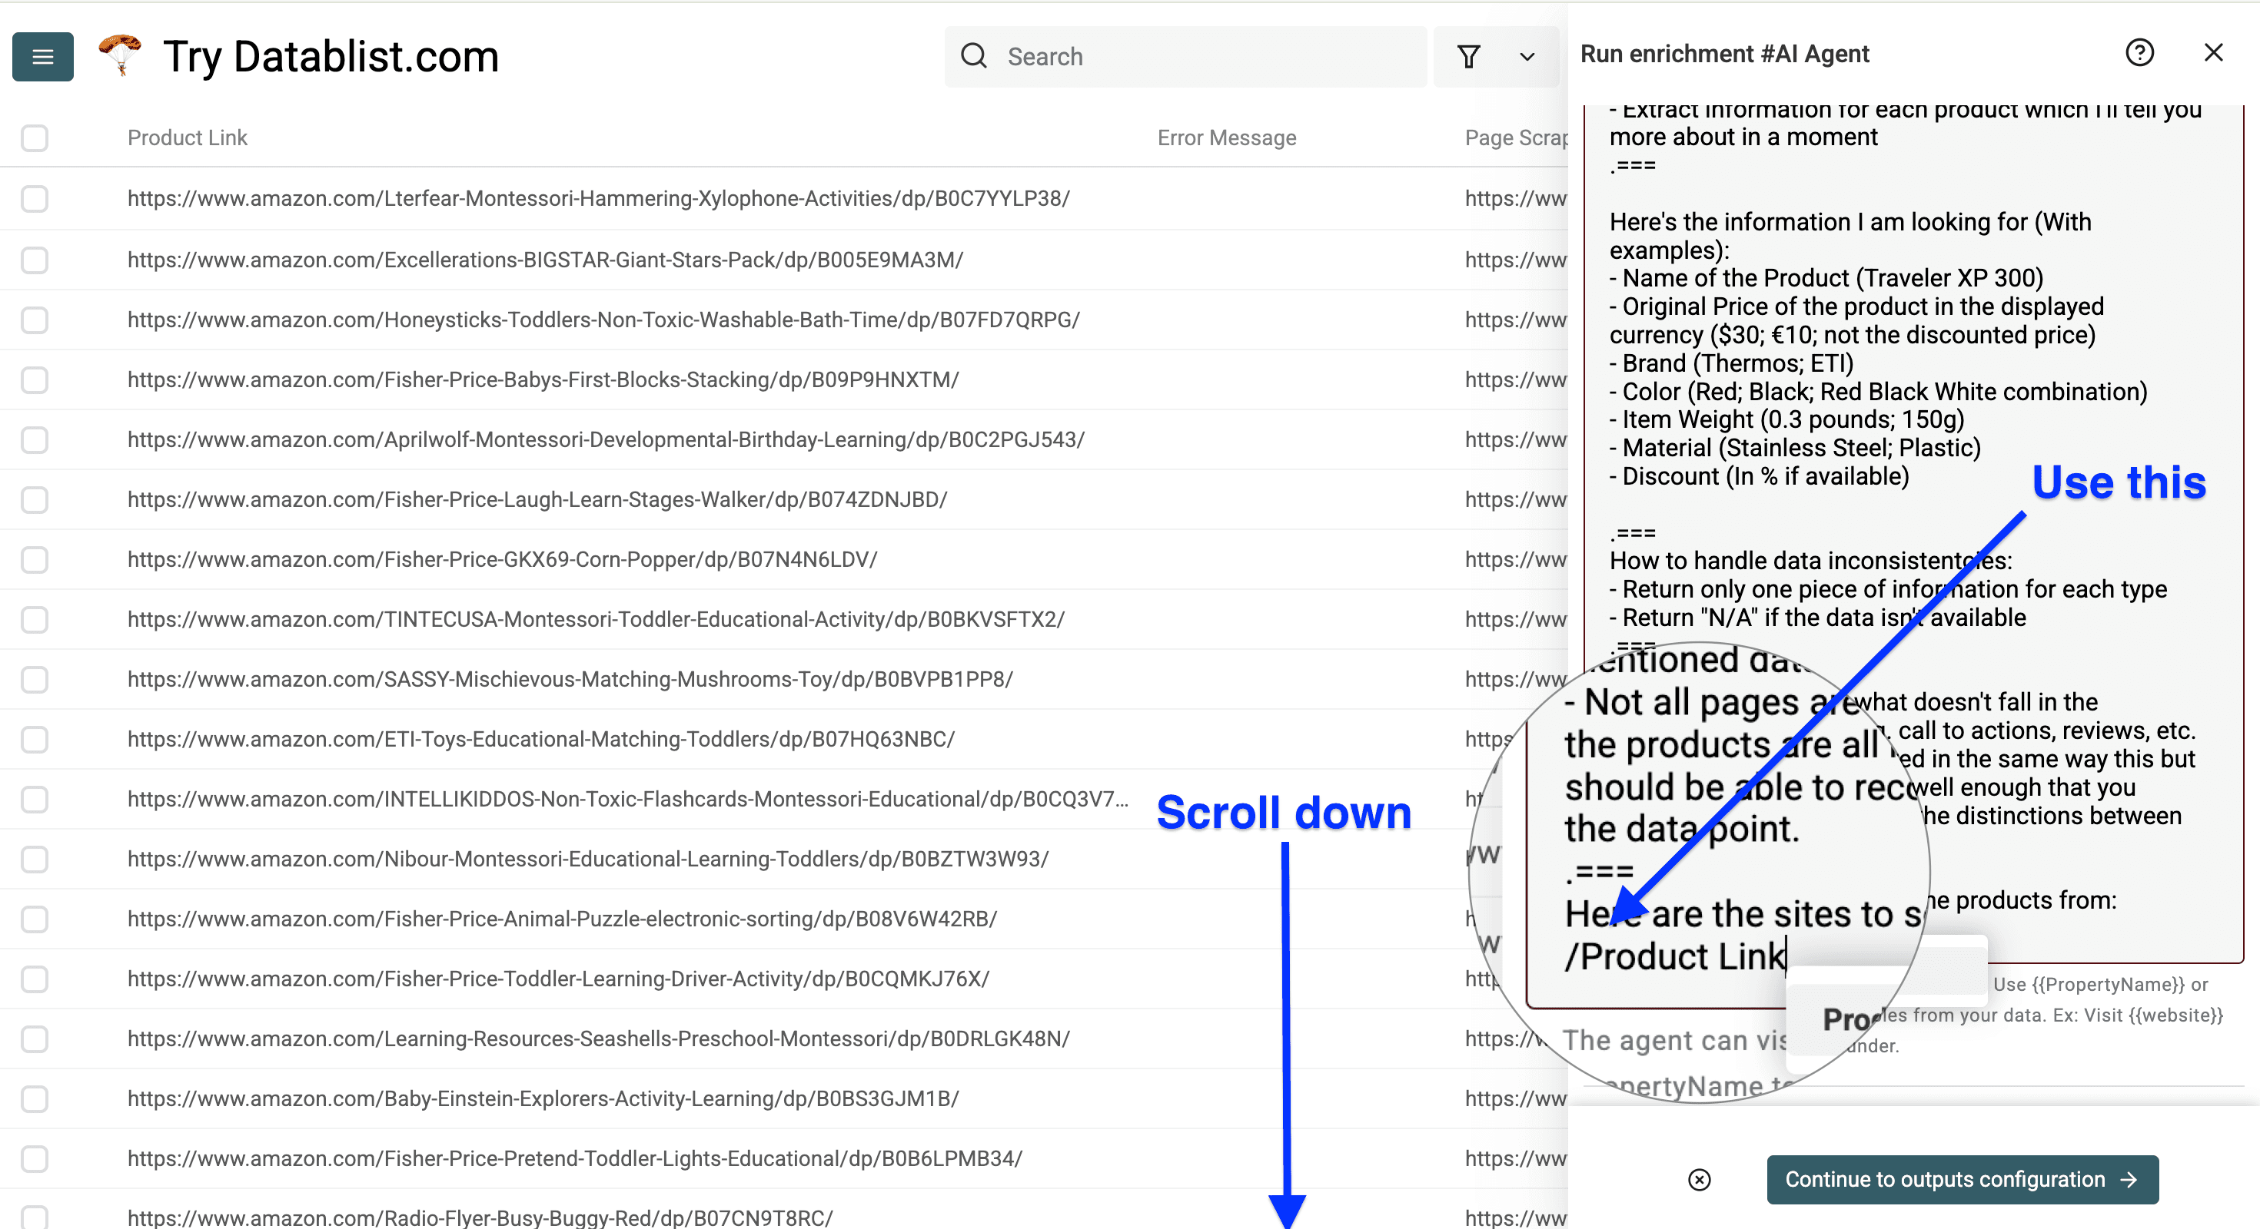Open the hamburger navigation menu

click(x=42, y=56)
